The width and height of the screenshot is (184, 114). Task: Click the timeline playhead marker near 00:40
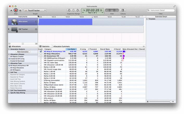(x=92, y=17)
